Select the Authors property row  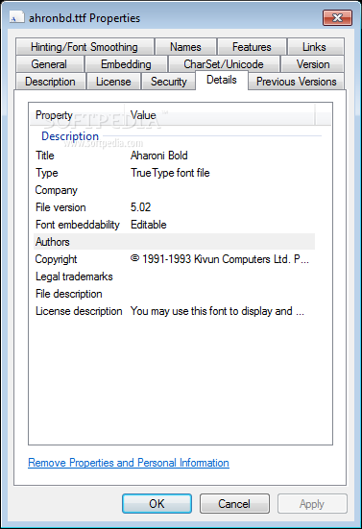point(174,242)
